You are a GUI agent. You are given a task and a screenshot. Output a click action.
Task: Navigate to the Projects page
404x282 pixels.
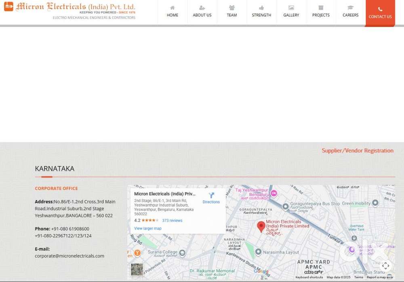click(x=321, y=12)
